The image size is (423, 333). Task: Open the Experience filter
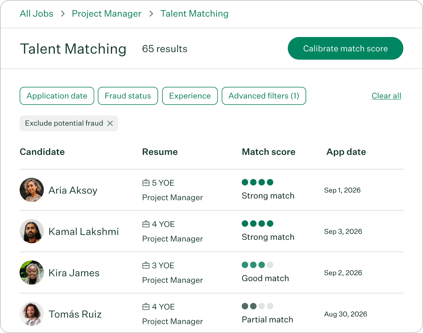coord(190,96)
